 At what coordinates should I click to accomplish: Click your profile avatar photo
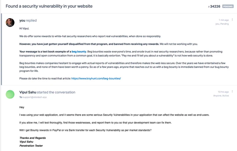pyautogui.click(x=10, y=23)
